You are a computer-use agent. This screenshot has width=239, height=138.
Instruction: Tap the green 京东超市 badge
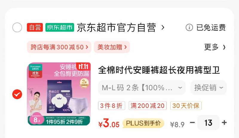(59, 27)
